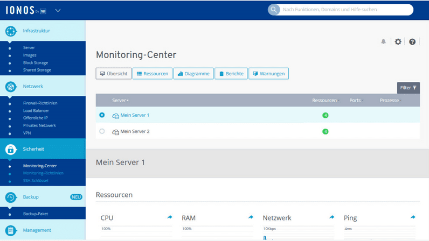Switch to the Warnungen tab
Screen dimensions: 429x241
[268, 74]
